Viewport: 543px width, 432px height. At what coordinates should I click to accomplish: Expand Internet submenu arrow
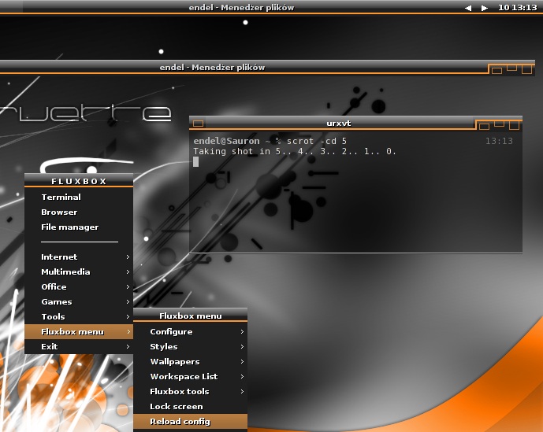(x=128, y=257)
